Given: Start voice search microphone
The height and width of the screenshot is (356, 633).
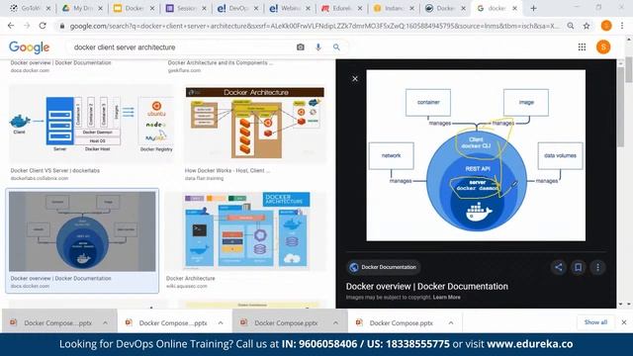Looking at the screenshot, I should point(318,47).
